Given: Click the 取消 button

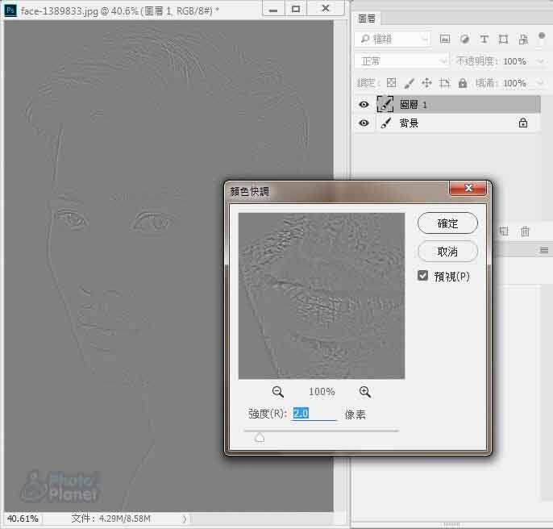Looking at the screenshot, I should 447,252.
